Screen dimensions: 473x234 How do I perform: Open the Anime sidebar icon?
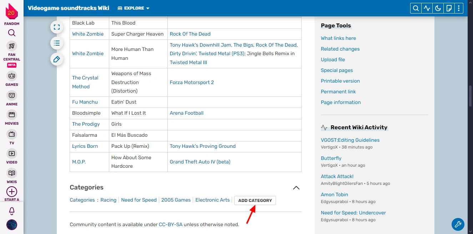pyautogui.click(x=12, y=95)
